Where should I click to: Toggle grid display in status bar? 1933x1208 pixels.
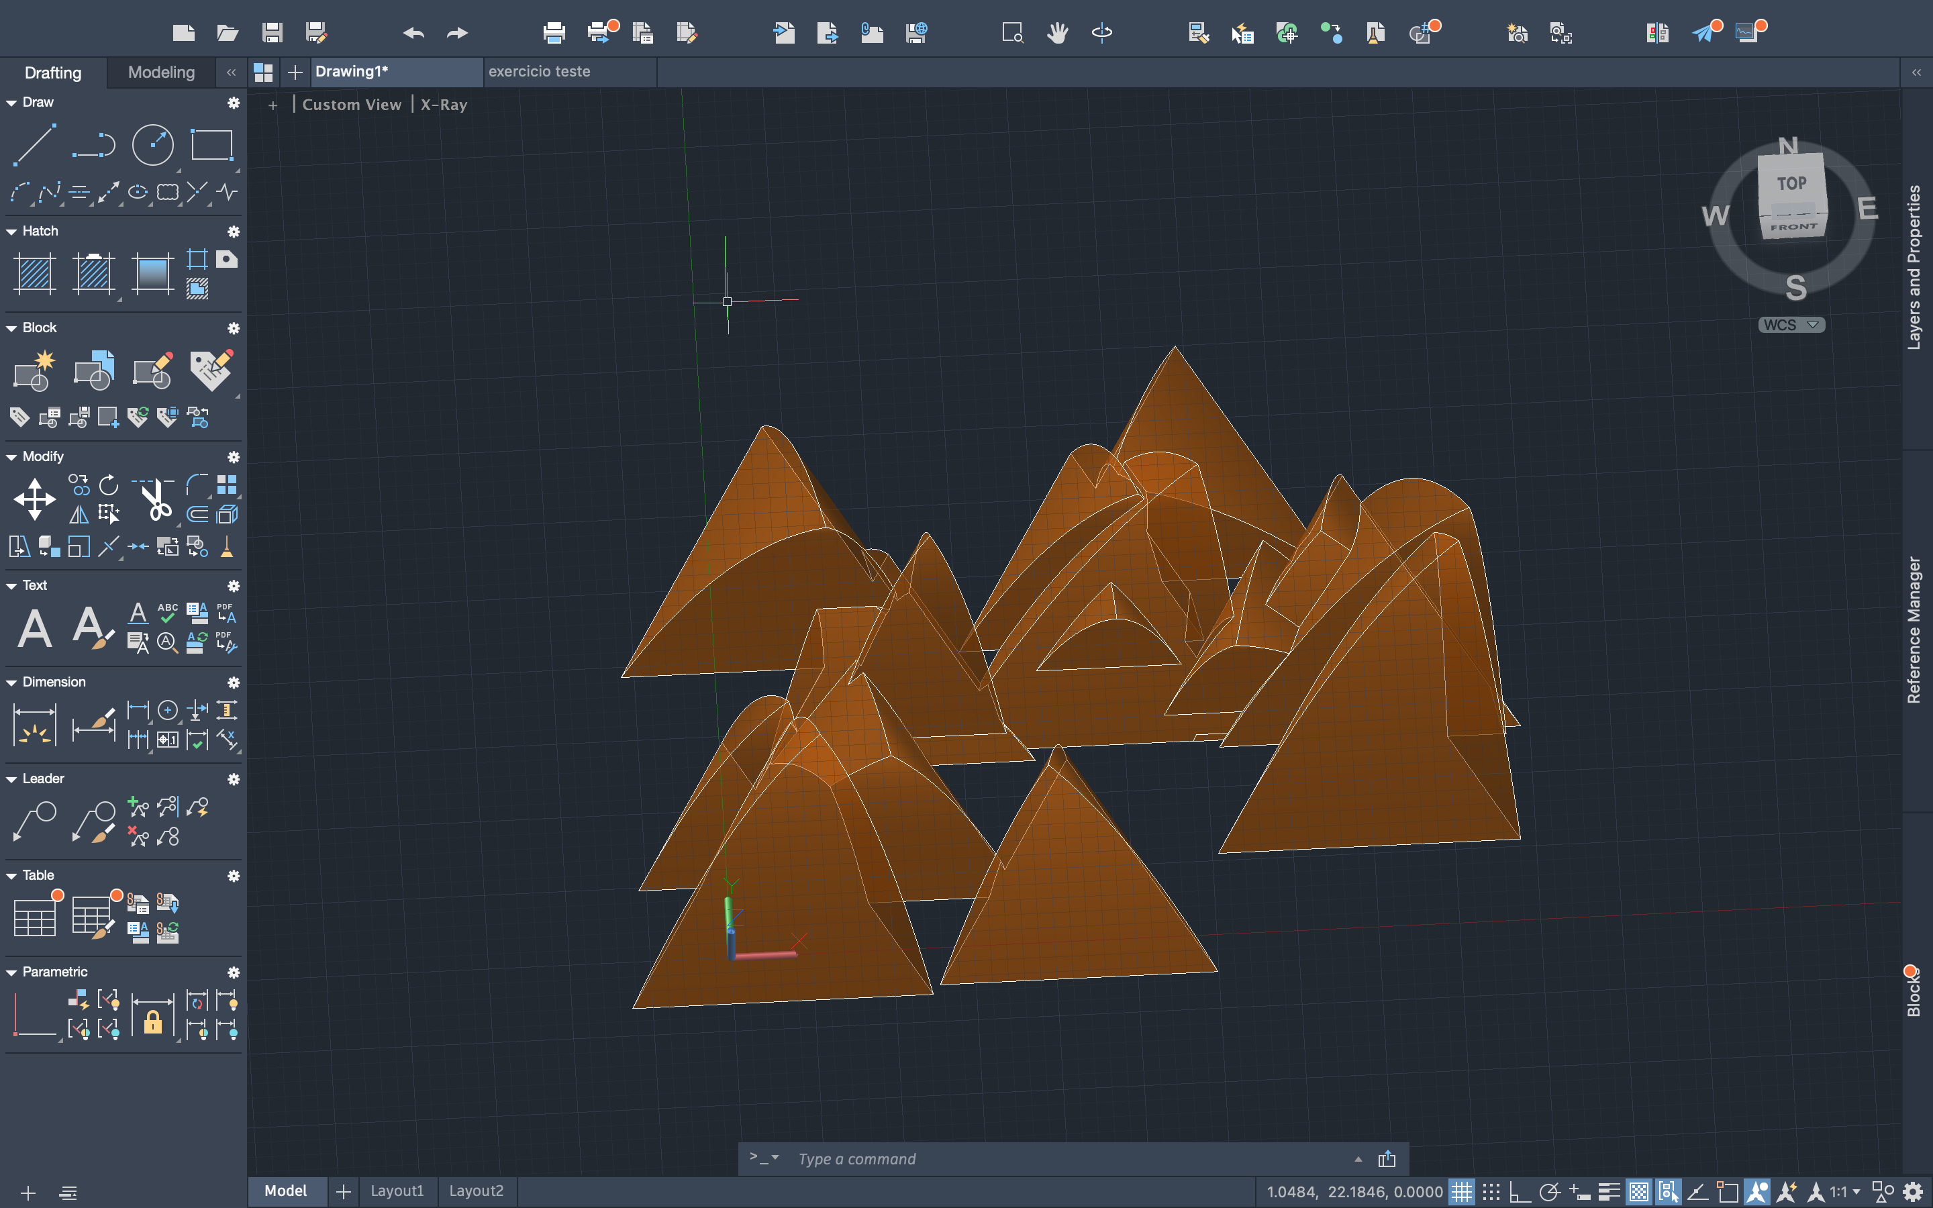click(1461, 1192)
